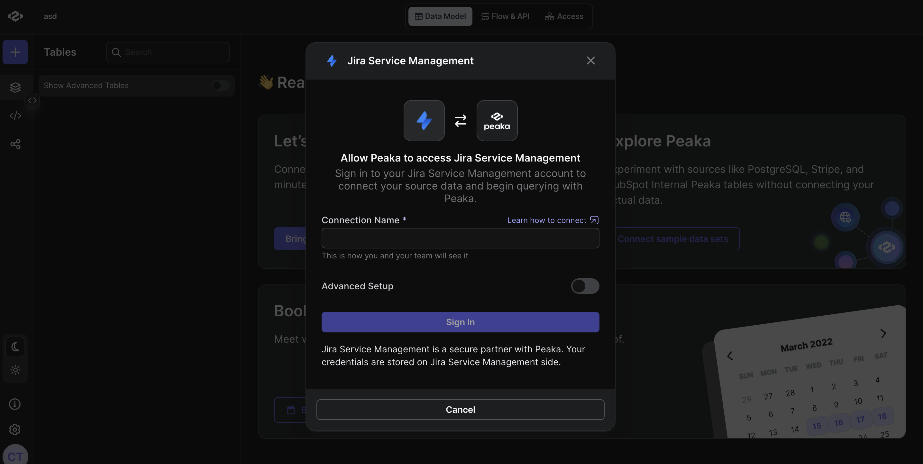Open the info circle icon

pyautogui.click(x=15, y=404)
